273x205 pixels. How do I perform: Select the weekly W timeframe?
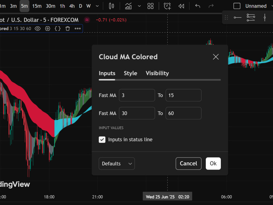(x=88, y=6)
